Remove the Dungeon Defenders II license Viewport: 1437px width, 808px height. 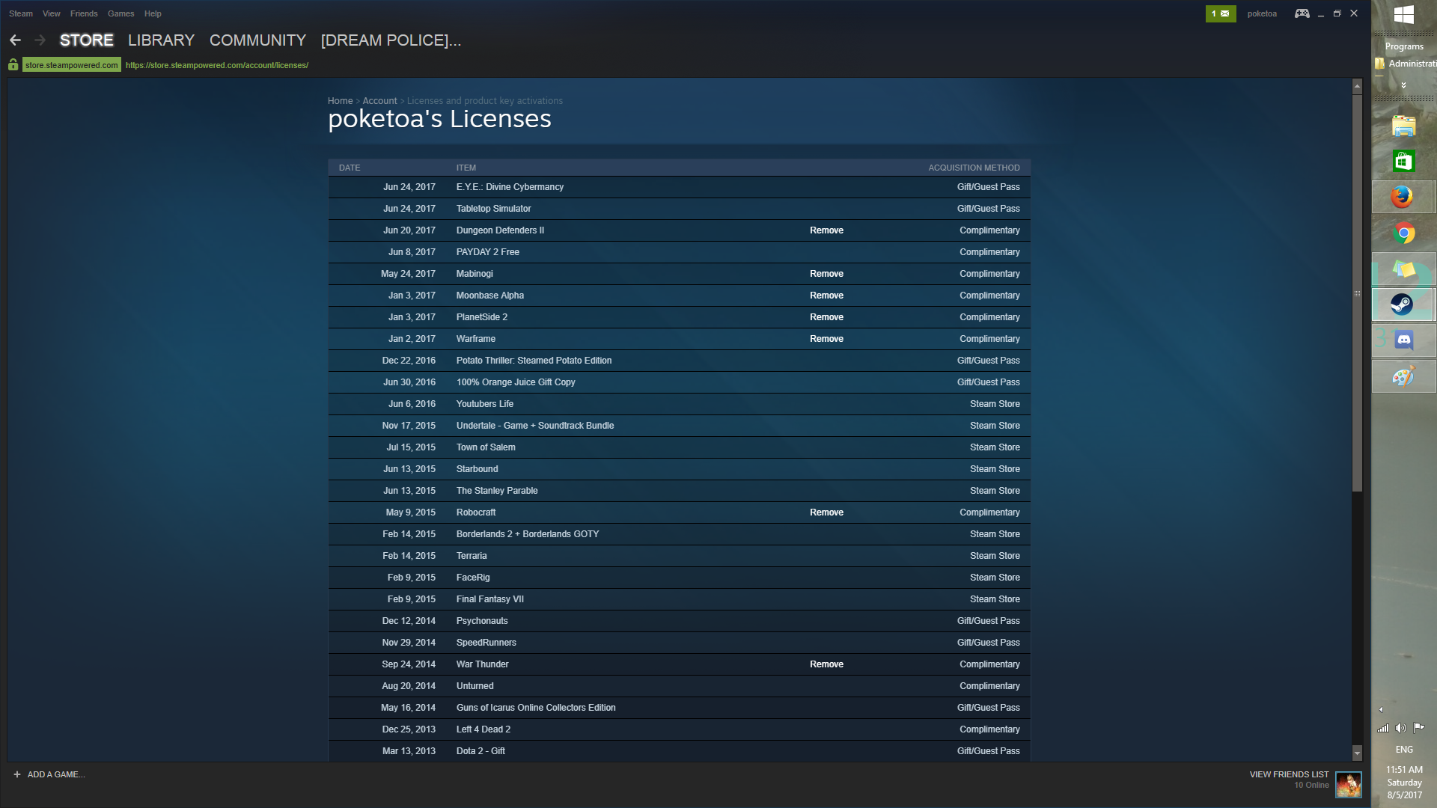[x=826, y=230]
